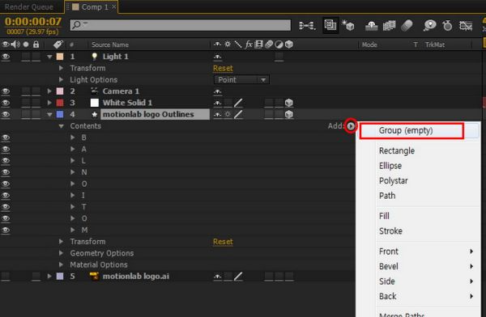Expand the Camera 1 layer

[49, 91]
